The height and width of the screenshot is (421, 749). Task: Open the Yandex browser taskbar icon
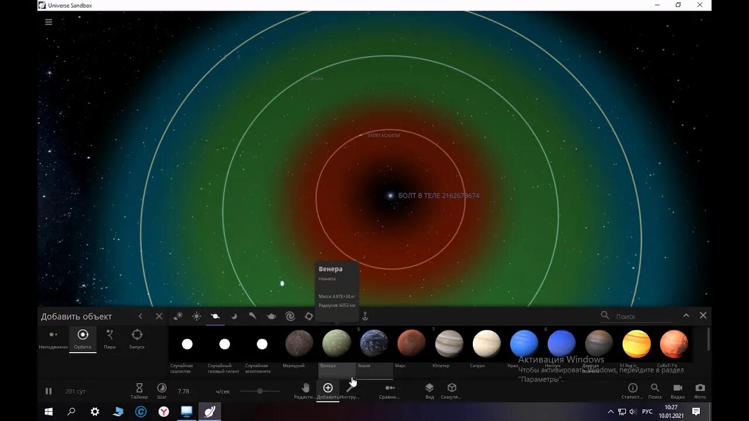[x=164, y=412]
